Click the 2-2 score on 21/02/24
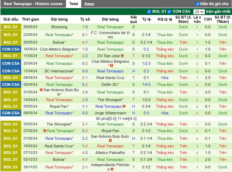 tap(85, 138)
